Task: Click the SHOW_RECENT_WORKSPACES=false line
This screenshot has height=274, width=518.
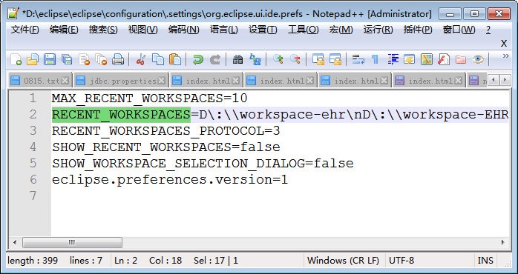Action: coord(165,147)
